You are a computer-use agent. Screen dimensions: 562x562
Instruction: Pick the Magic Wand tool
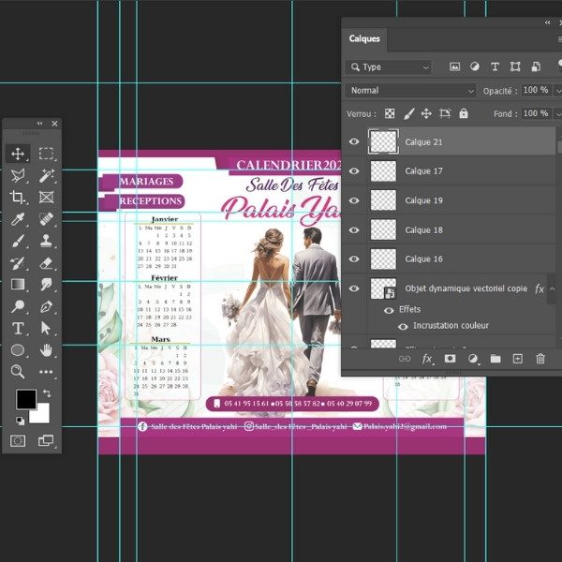click(46, 175)
